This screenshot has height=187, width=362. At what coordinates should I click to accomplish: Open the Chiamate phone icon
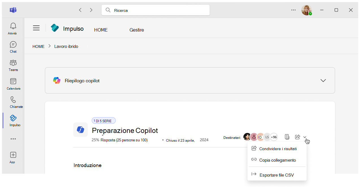(x=13, y=100)
